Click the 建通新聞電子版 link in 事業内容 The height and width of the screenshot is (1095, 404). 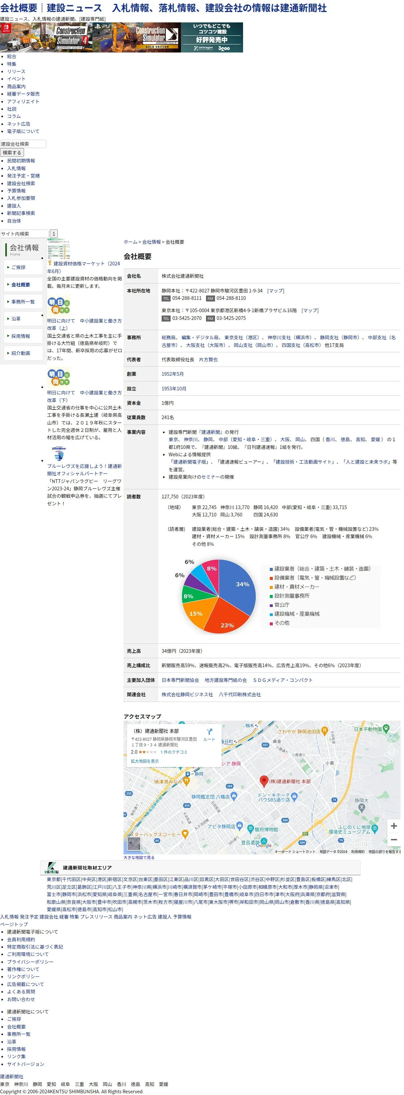point(189,462)
